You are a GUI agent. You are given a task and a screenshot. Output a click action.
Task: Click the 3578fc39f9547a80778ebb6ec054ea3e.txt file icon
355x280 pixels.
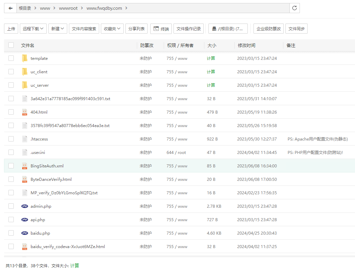pyautogui.click(x=25, y=125)
